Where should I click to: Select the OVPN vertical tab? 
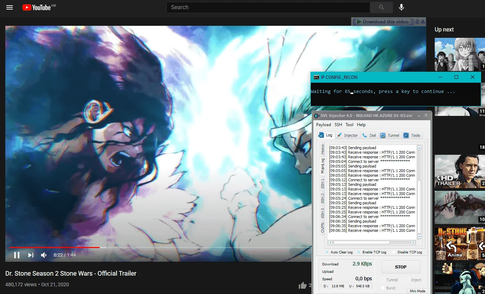pyautogui.click(x=323, y=228)
